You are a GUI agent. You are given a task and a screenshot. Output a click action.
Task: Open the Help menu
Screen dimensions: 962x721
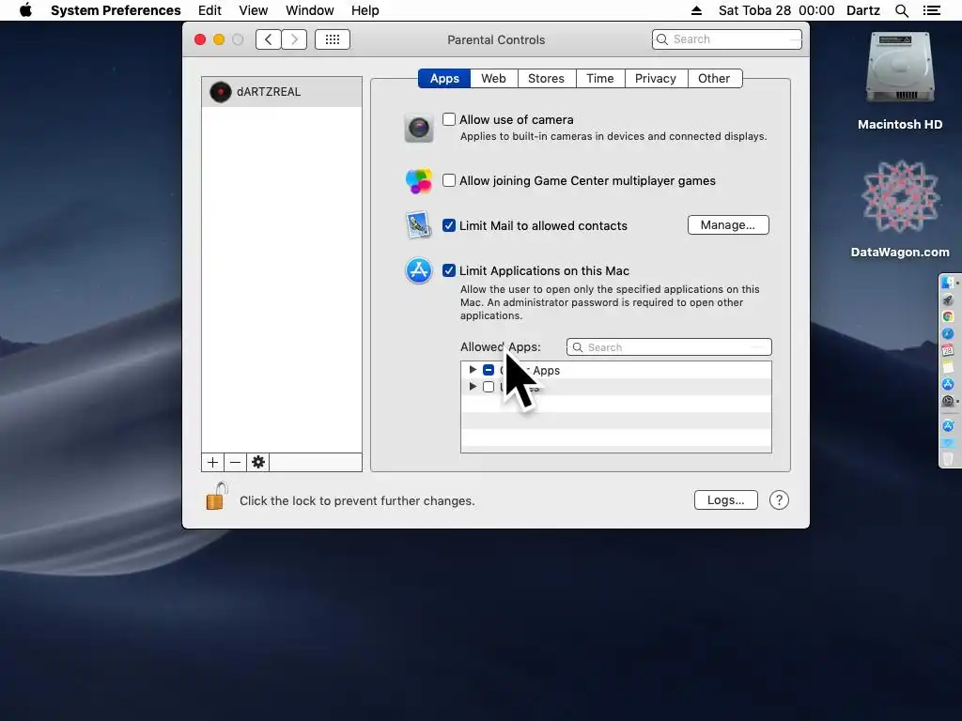click(365, 10)
